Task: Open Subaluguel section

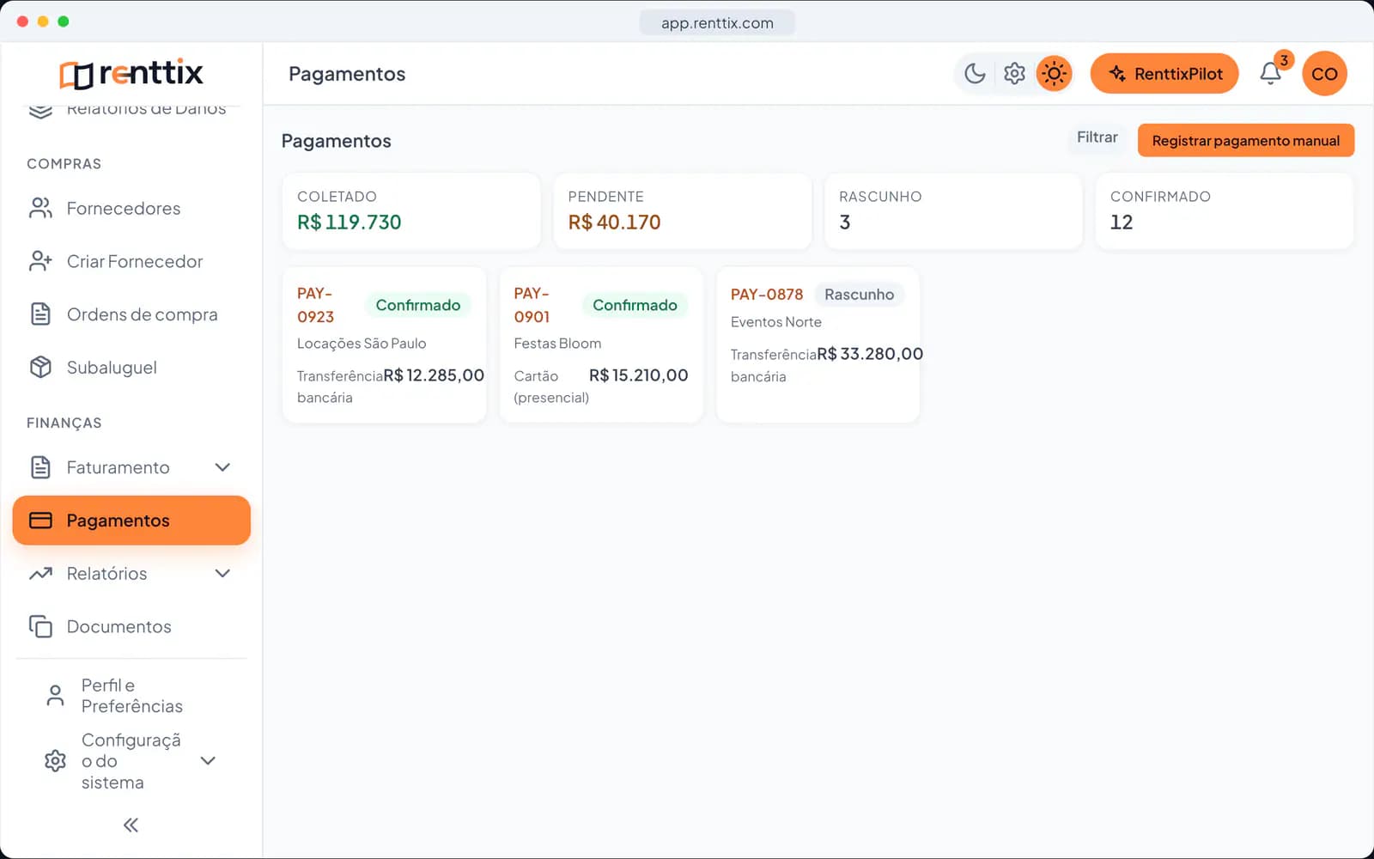Action: pos(131,368)
